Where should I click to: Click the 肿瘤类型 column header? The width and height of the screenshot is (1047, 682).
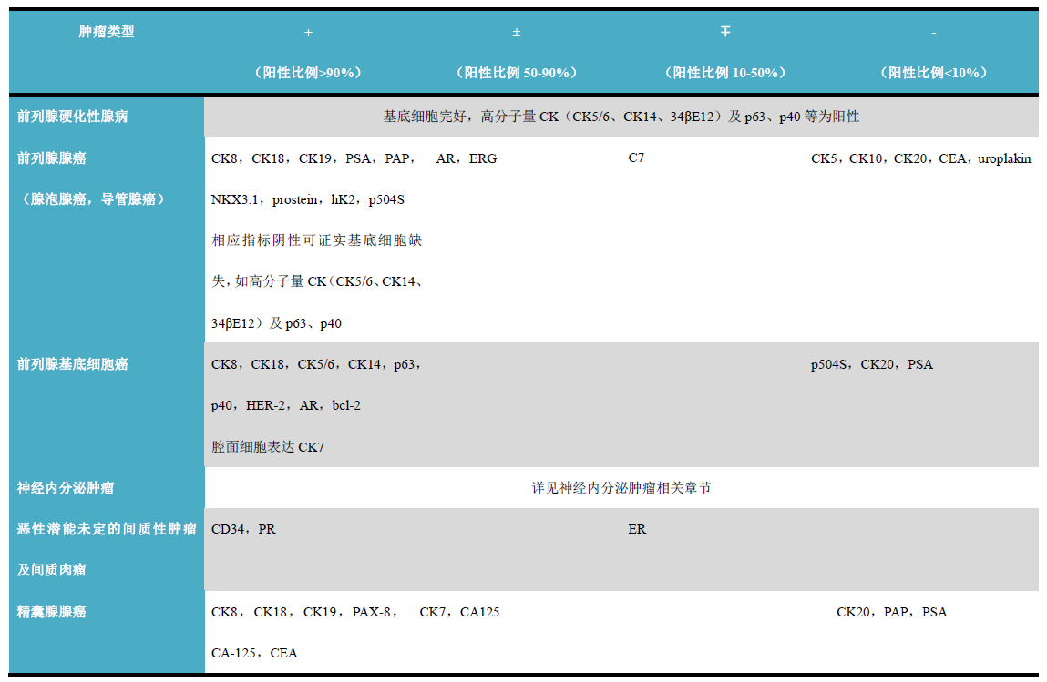(x=107, y=31)
